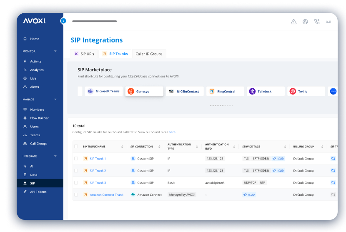Open the user profile icon in header
This screenshot has width=346, height=232.
[x=305, y=22]
